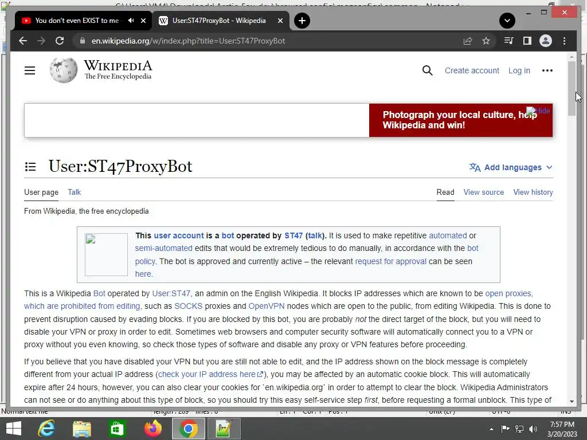Show hidden system tray icons

click(491, 429)
